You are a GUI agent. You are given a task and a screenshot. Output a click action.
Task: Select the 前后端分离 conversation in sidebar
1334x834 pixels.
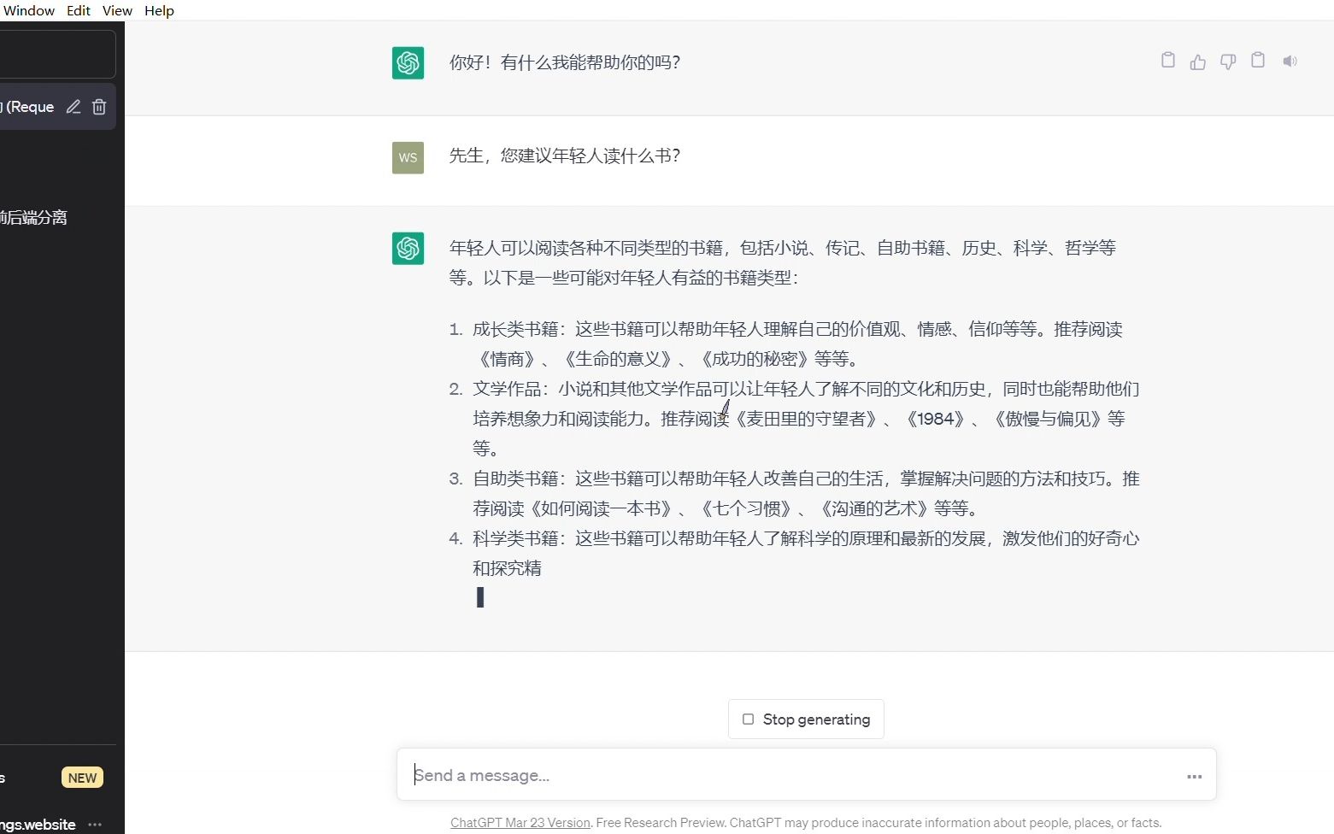[x=34, y=217]
